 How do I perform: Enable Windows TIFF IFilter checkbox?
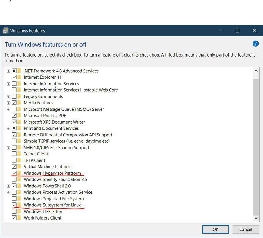(14, 211)
